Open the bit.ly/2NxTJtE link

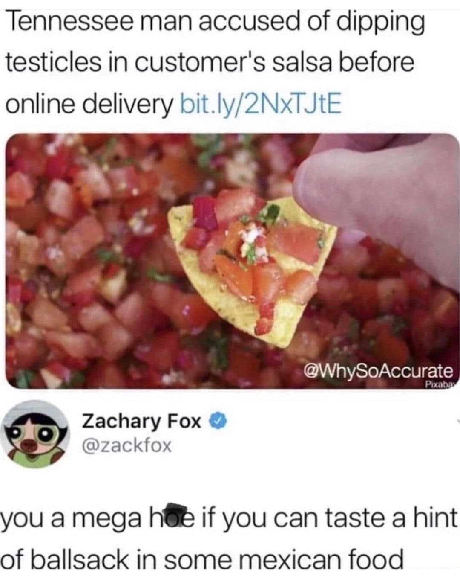tap(261, 104)
